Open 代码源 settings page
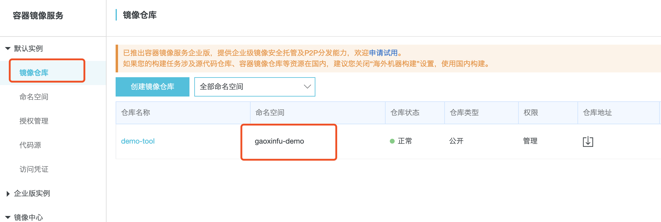The image size is (661, 222). [30, 145]
